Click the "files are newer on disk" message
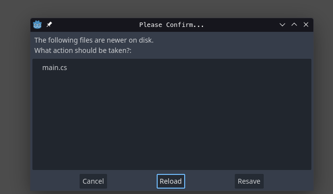Viewport: 333px width, 194px height. tap(116, 40)
